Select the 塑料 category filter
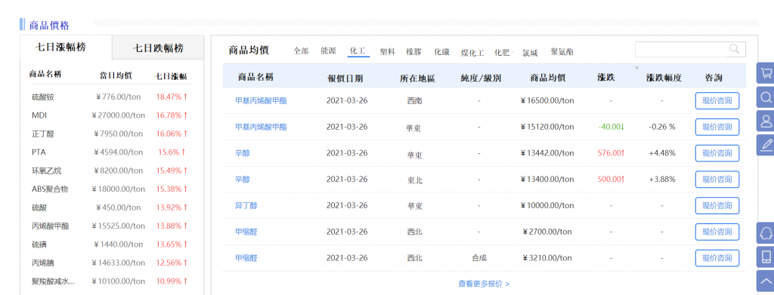 [388, 51]
